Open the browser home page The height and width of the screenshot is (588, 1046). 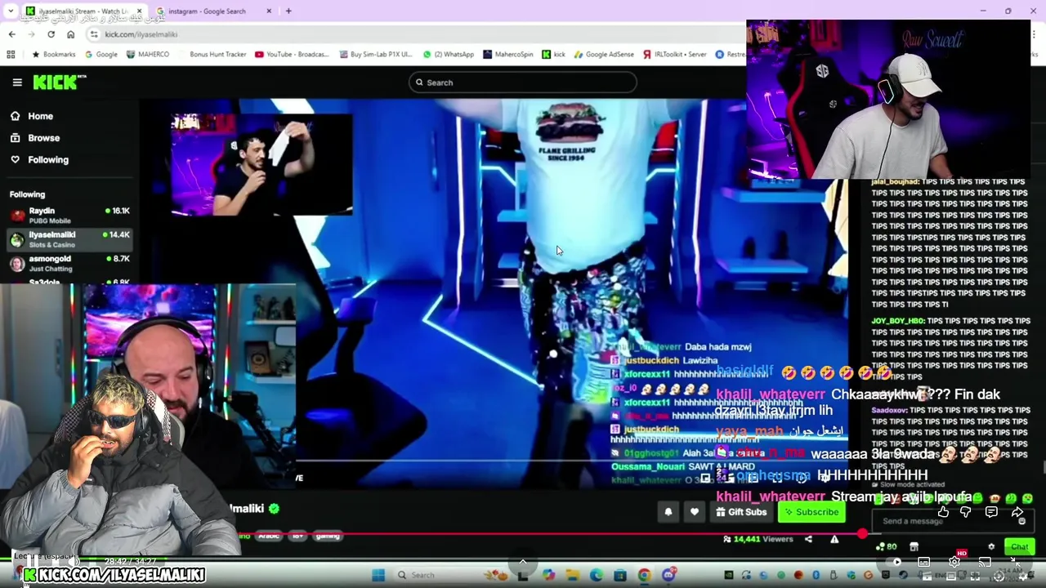point(70,34)
